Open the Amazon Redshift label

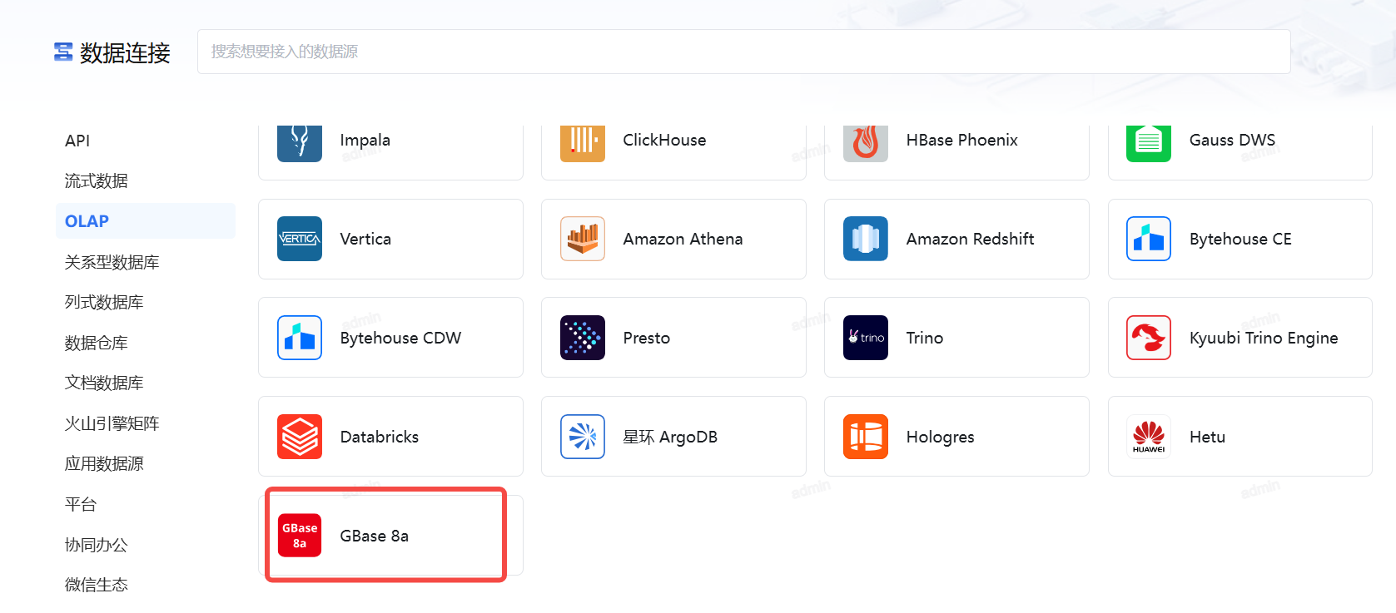click(x=970, y=239)
